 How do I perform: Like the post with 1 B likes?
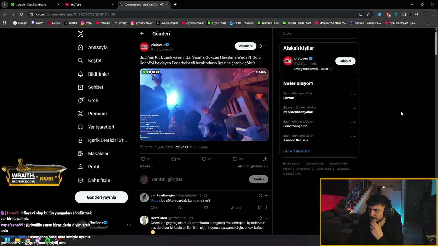[x=204, y=159]
